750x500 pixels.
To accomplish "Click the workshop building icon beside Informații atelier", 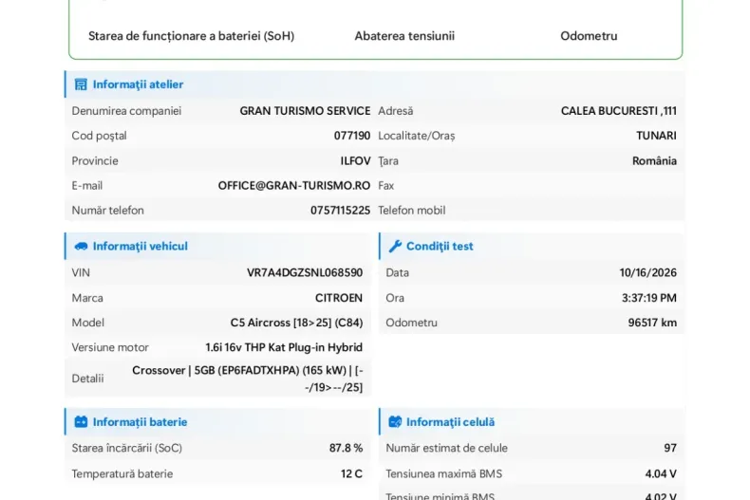I will coord(81,84).
